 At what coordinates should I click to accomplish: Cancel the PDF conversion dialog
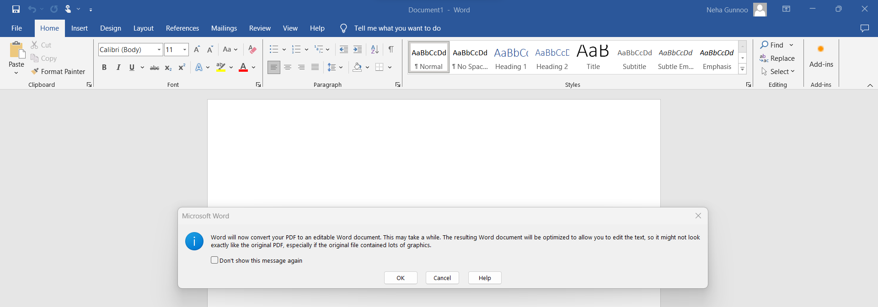pyautogui.click(x=442, y=278)
